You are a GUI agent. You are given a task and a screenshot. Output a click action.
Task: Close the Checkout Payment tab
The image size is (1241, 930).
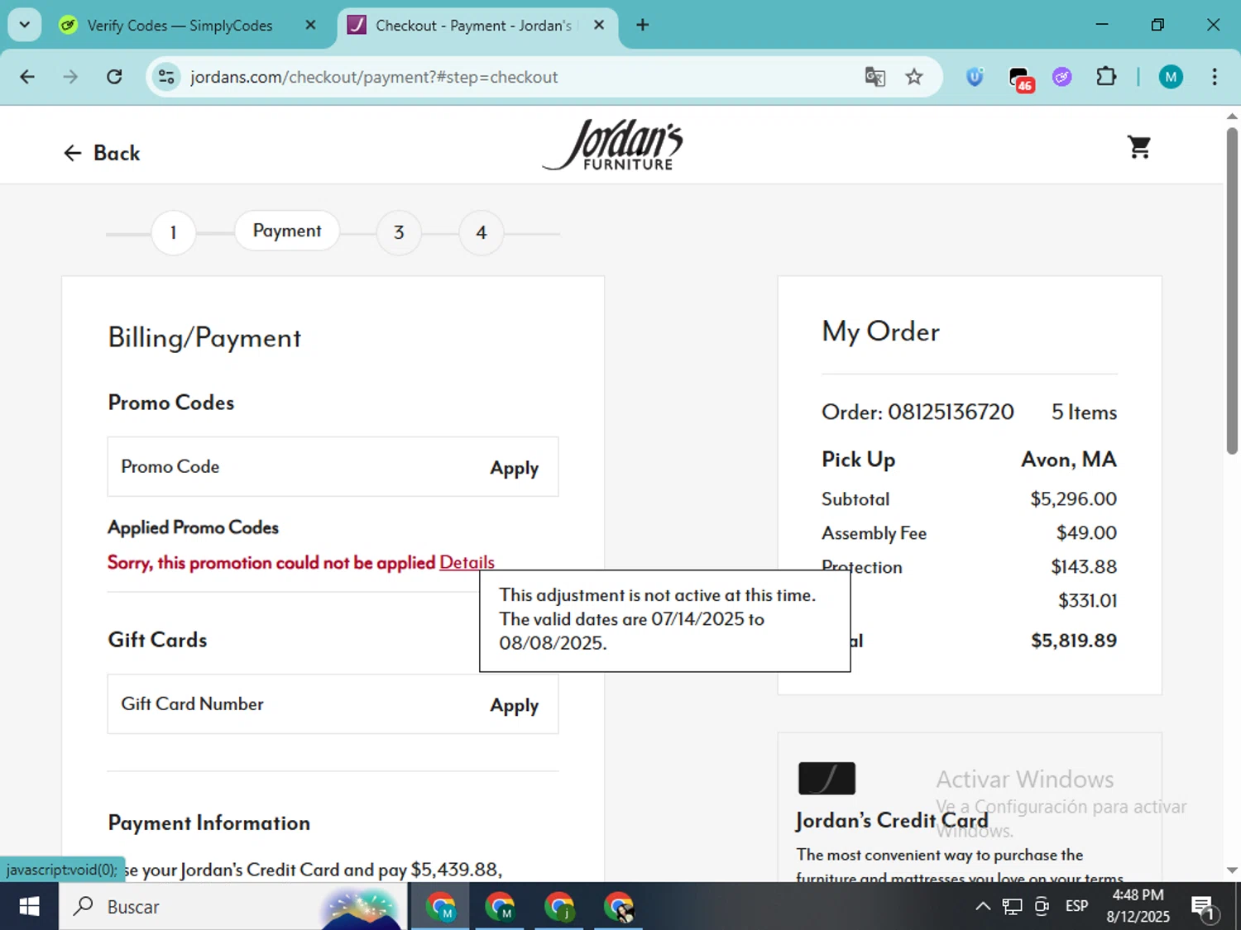pyautogui.click(x=599, y=26)
